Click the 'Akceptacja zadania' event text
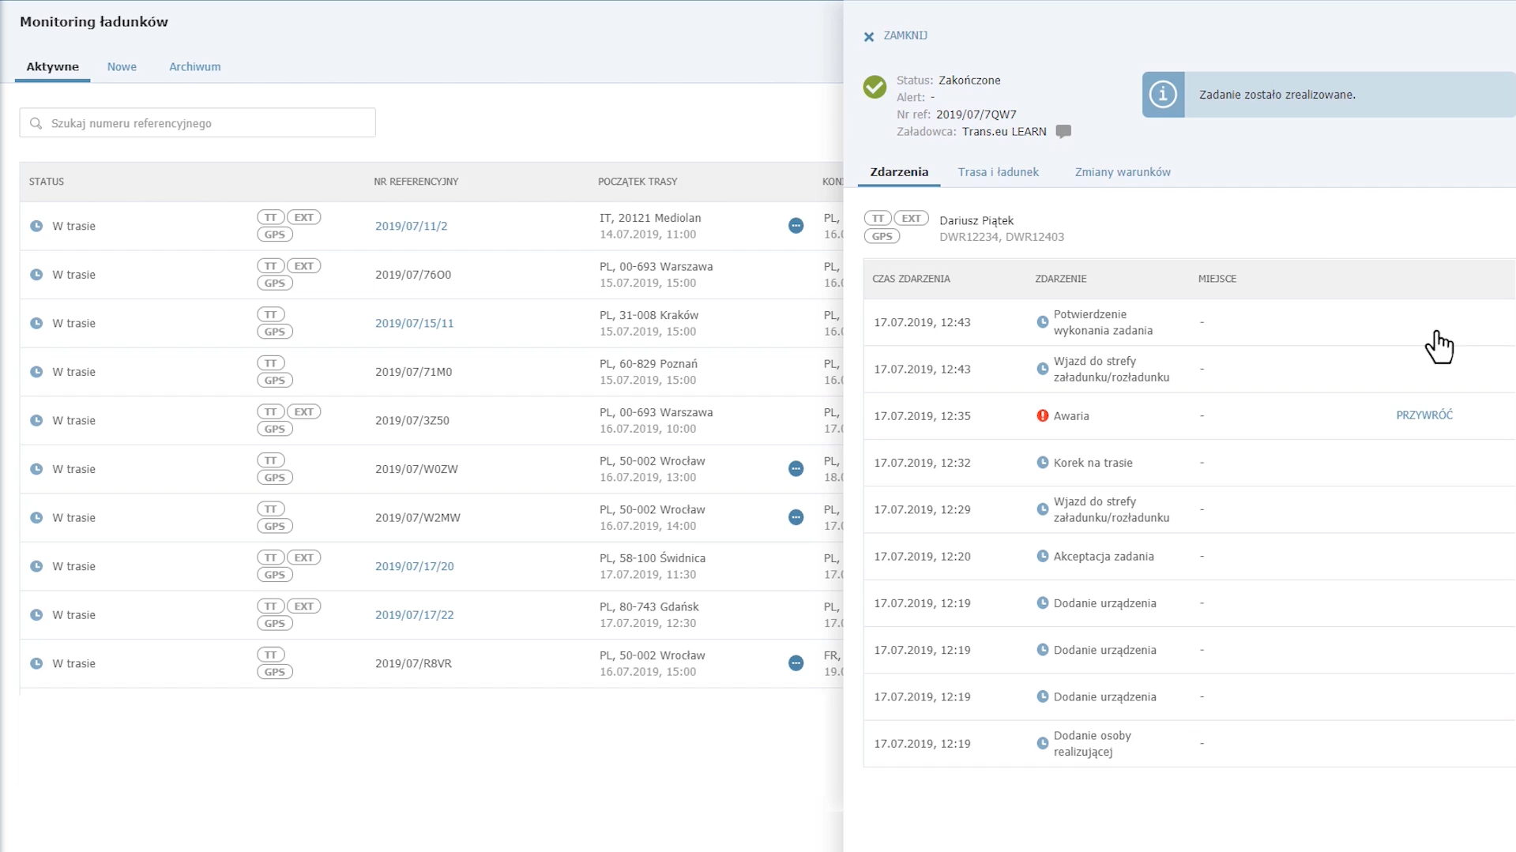The width and height of the screenshot is (1516, 852). 1103,557
